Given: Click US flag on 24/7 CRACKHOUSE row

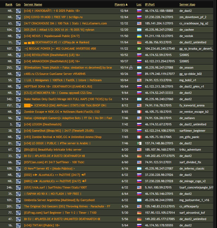Looking at the screenshot, I should pos(139,23).
